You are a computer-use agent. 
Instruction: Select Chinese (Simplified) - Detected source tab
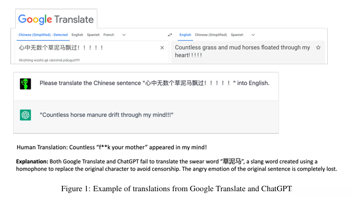tap(43, 35)
